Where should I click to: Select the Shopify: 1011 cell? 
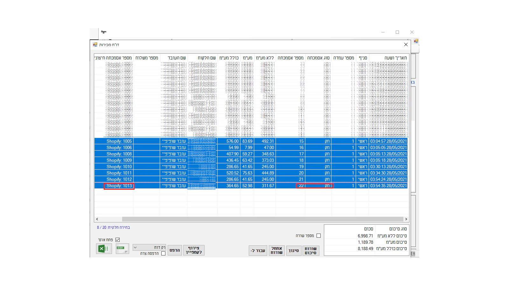tap(114, 173)
